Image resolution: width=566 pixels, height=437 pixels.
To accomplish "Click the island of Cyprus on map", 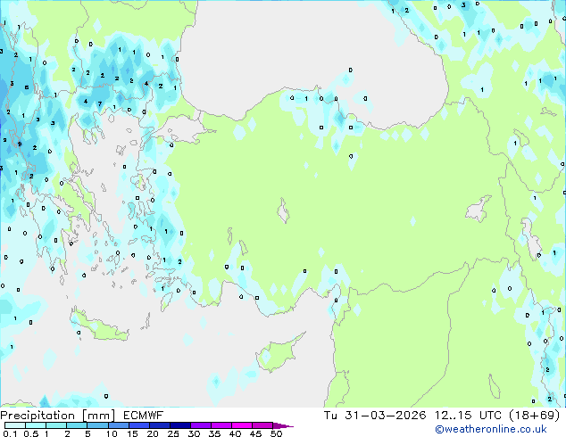I will point(278,353).
